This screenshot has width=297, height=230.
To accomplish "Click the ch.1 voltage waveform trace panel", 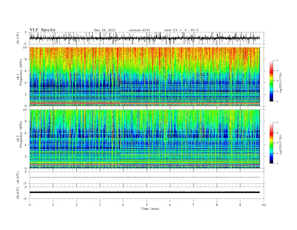I will click(x=147, y=38).
